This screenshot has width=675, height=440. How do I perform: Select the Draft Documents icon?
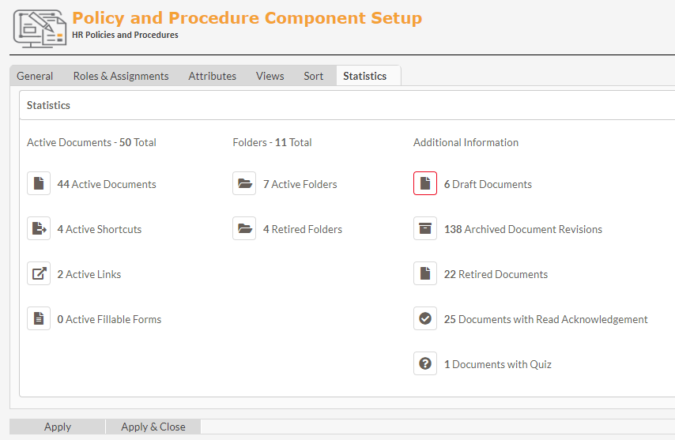(x=425, y=183)
